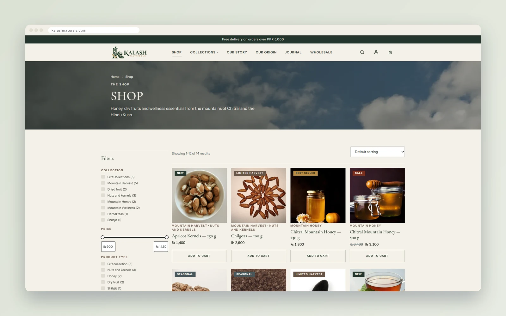This screenshot has height=316, width=506.
Task: Check Shilajit (1) under Collection
Action: point(103,220)
